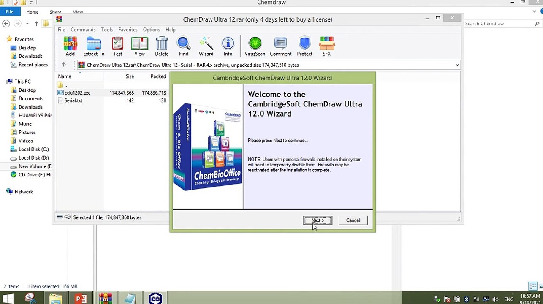Open Local Disk (D:)
543x304 pixels.
[33, 157]
